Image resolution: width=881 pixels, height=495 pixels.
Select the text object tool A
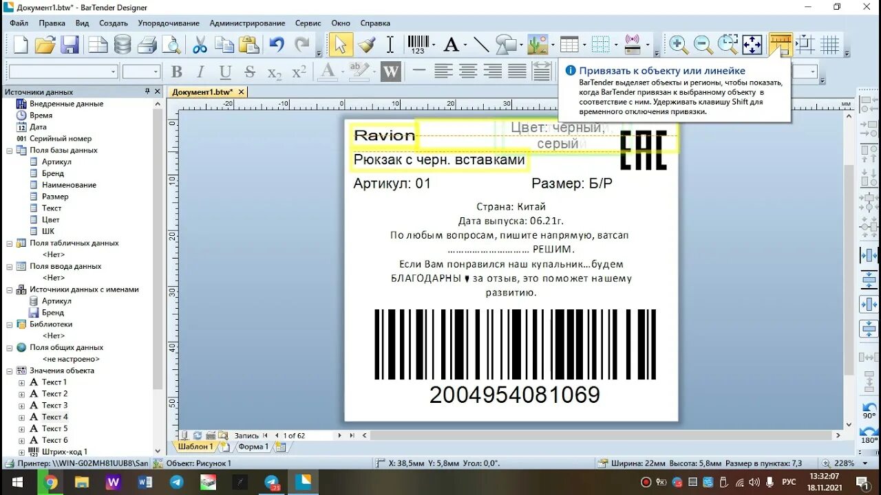[x=451, y=45]
